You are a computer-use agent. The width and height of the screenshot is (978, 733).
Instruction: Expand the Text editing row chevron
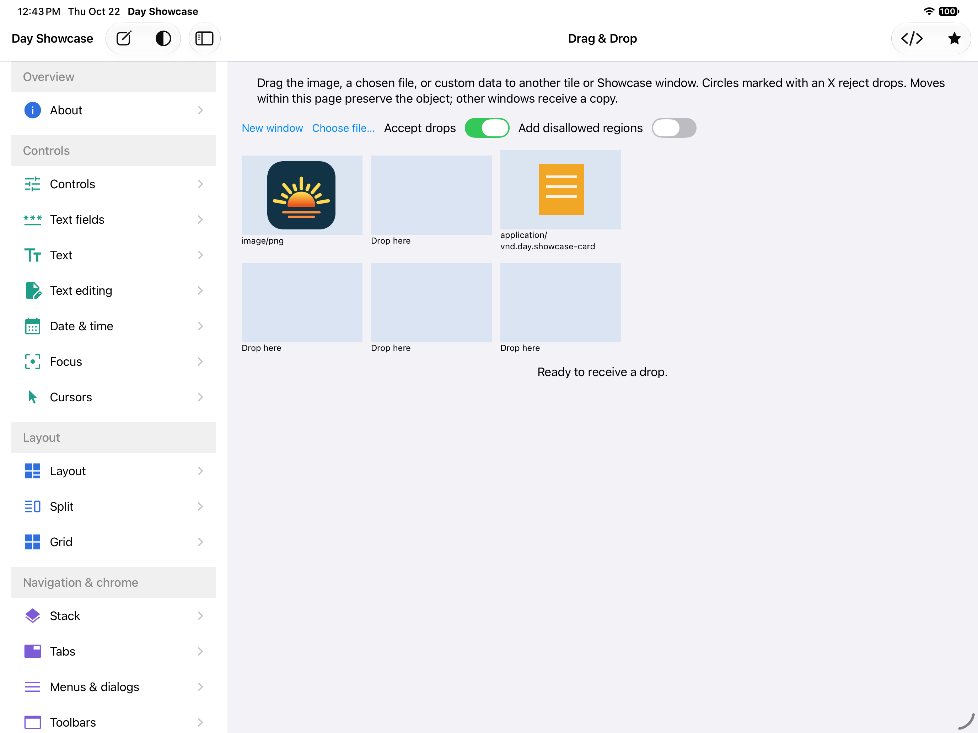coord(200,291)
